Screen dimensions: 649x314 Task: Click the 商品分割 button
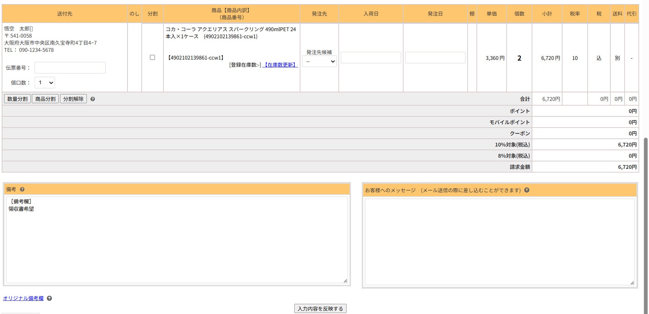pos(45,99)
